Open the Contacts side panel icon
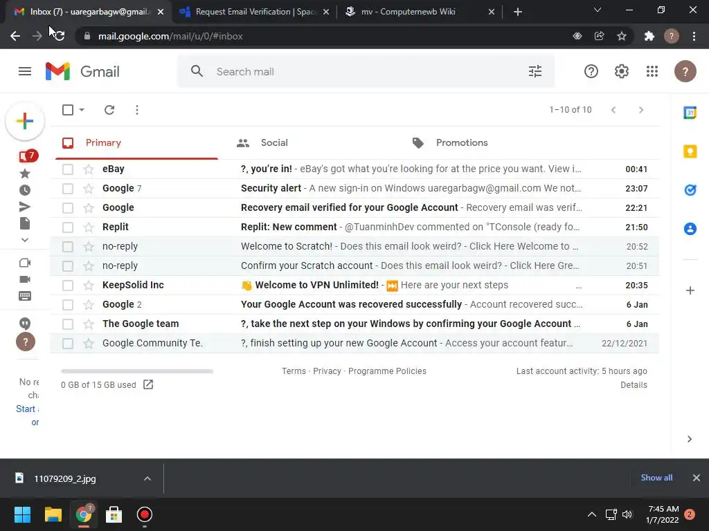This screenshot has width=709, height=531. tap(690, 229)
